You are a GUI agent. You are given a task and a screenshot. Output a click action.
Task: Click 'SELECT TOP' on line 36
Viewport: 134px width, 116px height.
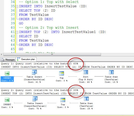point(29,10)
